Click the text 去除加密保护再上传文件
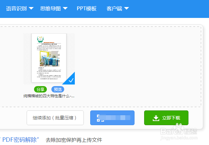209x145 pixels. point(74,140)
